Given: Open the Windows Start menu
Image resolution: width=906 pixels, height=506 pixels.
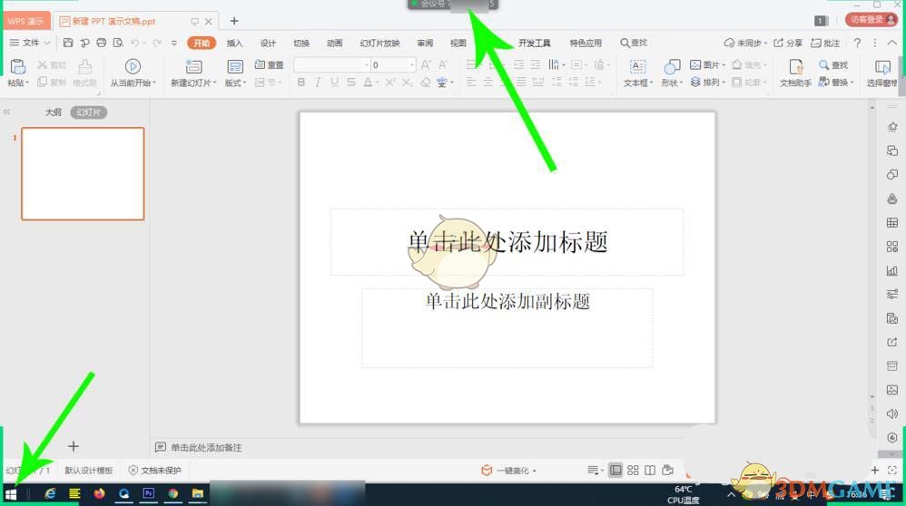Looking at the screenshot, I should 11,494.
